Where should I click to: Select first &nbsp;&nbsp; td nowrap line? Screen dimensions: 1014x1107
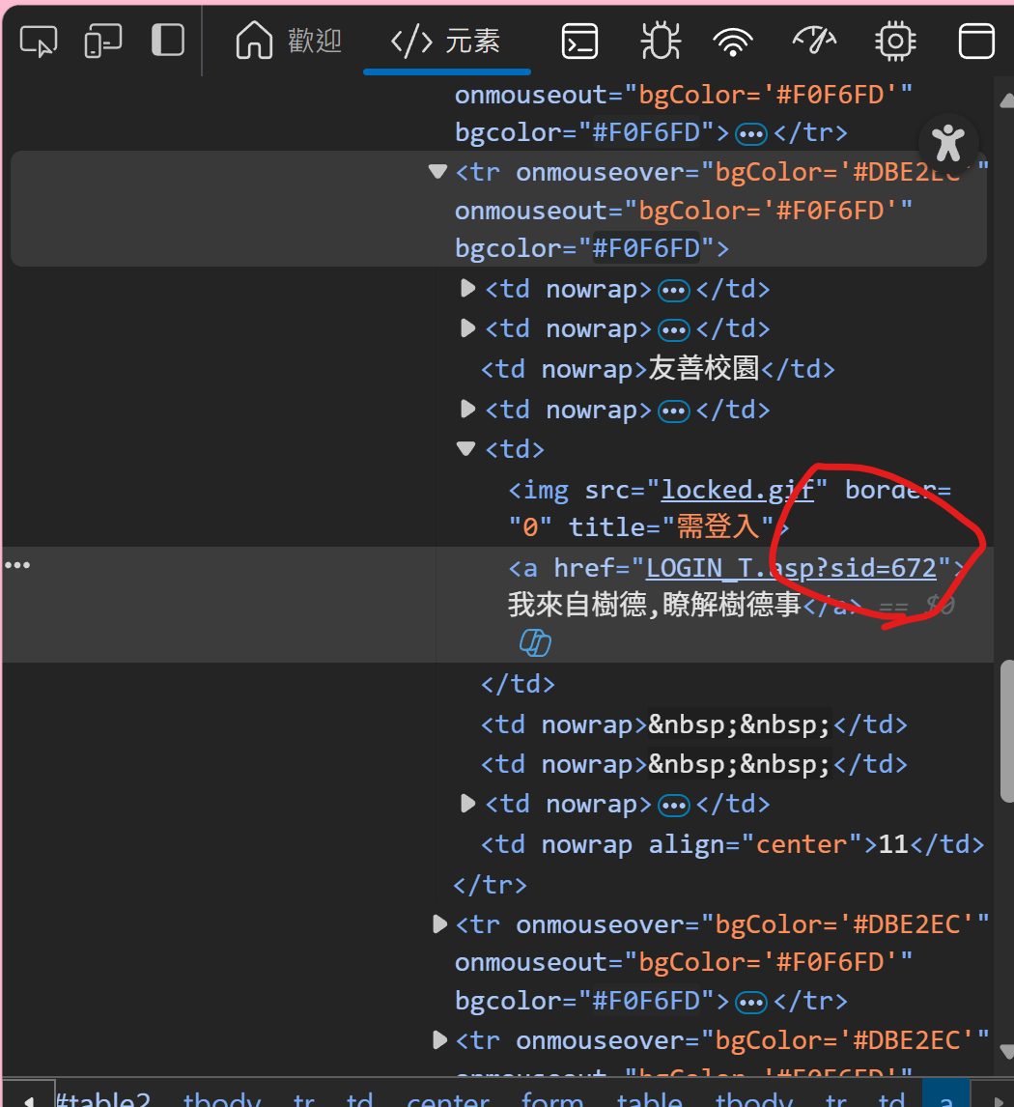point(693,724)
